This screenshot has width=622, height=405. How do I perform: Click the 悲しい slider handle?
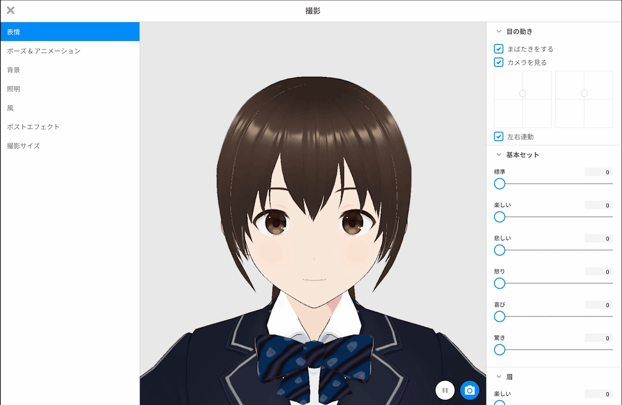pyautogui.click(x=500, y=250)
